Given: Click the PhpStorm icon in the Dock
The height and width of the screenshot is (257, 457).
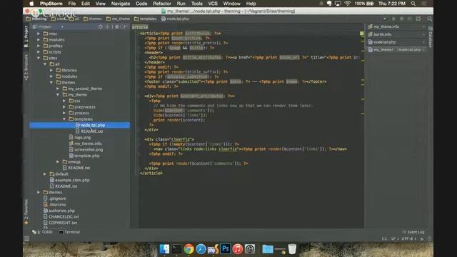Looking at the screenshot, I should click(213, 249).
